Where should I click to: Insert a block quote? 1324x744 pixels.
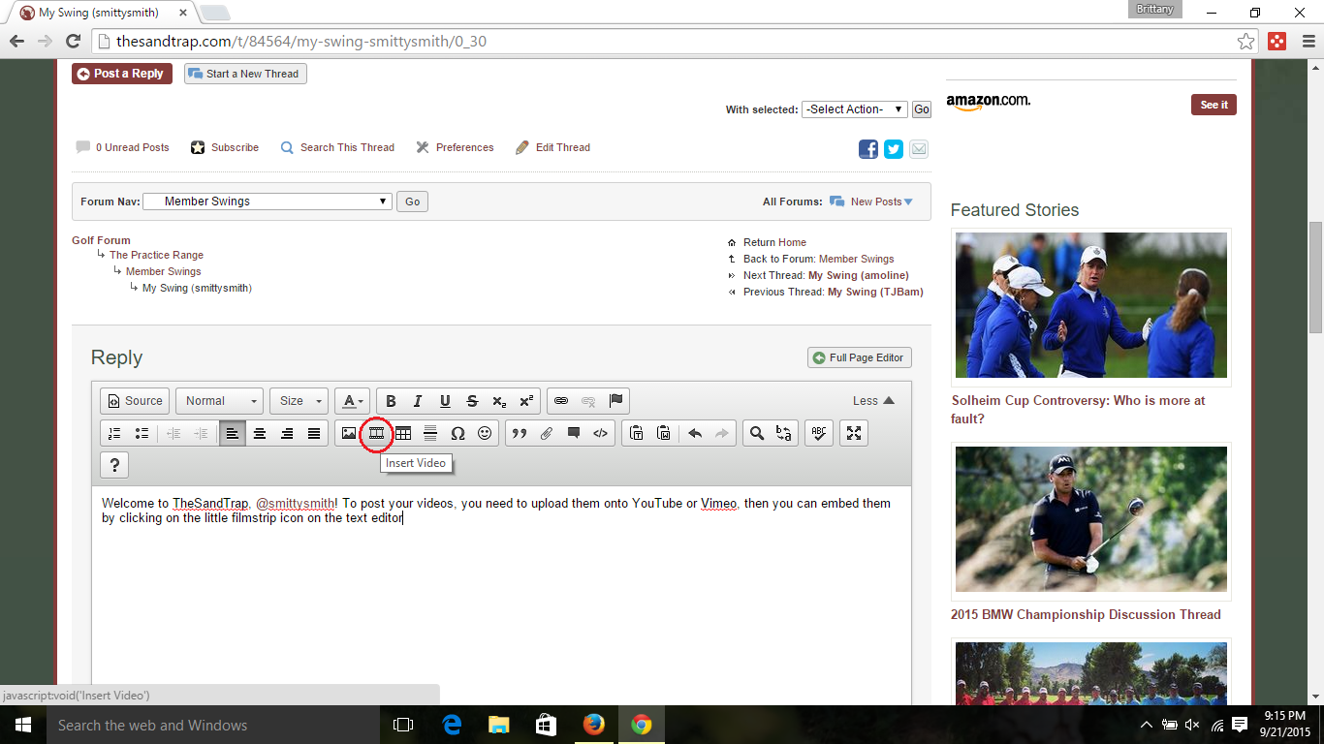click(519, 434)
